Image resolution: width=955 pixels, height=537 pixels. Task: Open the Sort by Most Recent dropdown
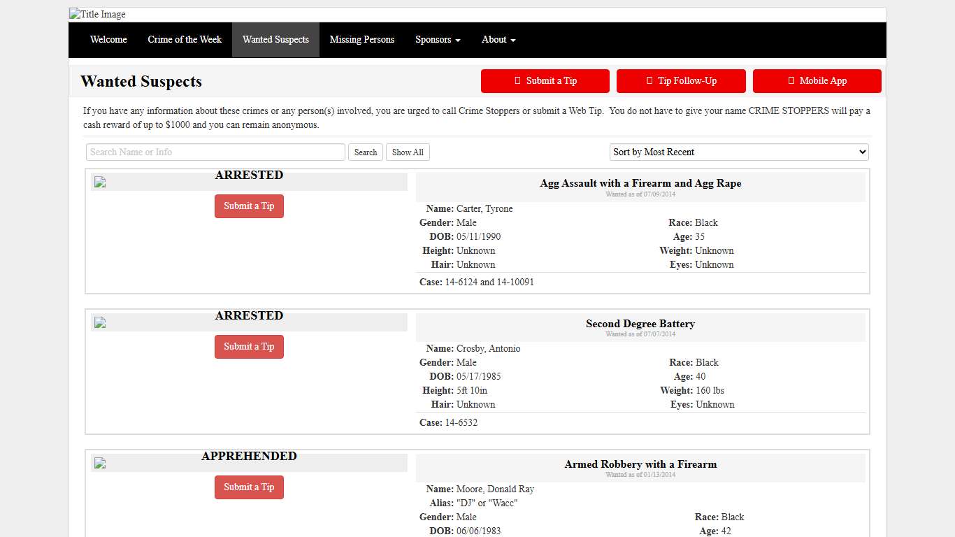(x=739, y=152)
